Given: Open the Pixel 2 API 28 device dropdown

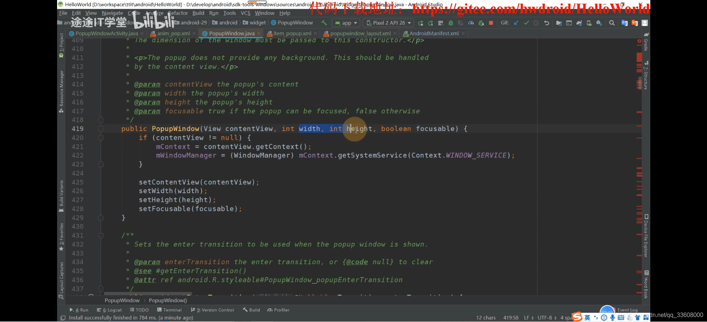Looking at the screenshot, I should 388,23.
